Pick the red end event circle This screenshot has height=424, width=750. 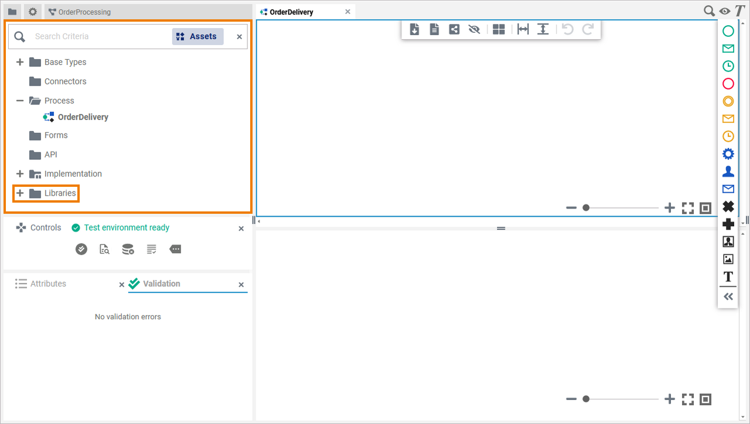tap(728, 84)
